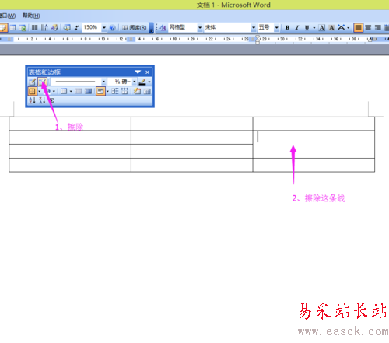The height and width of the screenshot is (343, 389).
Task: Sort ascending with A-Z icon
Action: click(32, 100)
